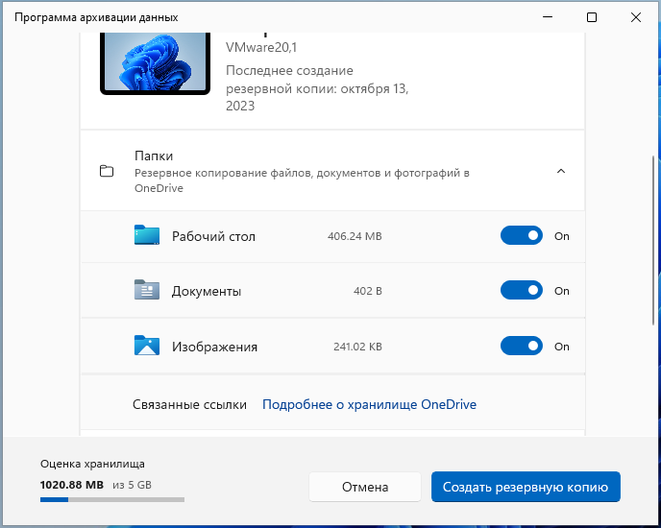Click the Documents folder icon (Документы)
661x528 pixels.
pos(147,290)
